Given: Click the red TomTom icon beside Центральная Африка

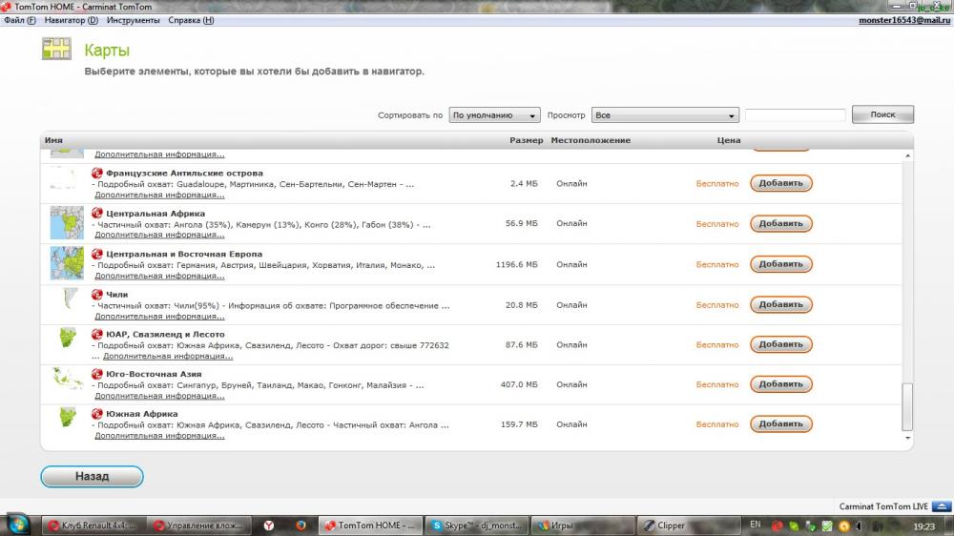Looking at the screenshot, I should tap(96, 213).
